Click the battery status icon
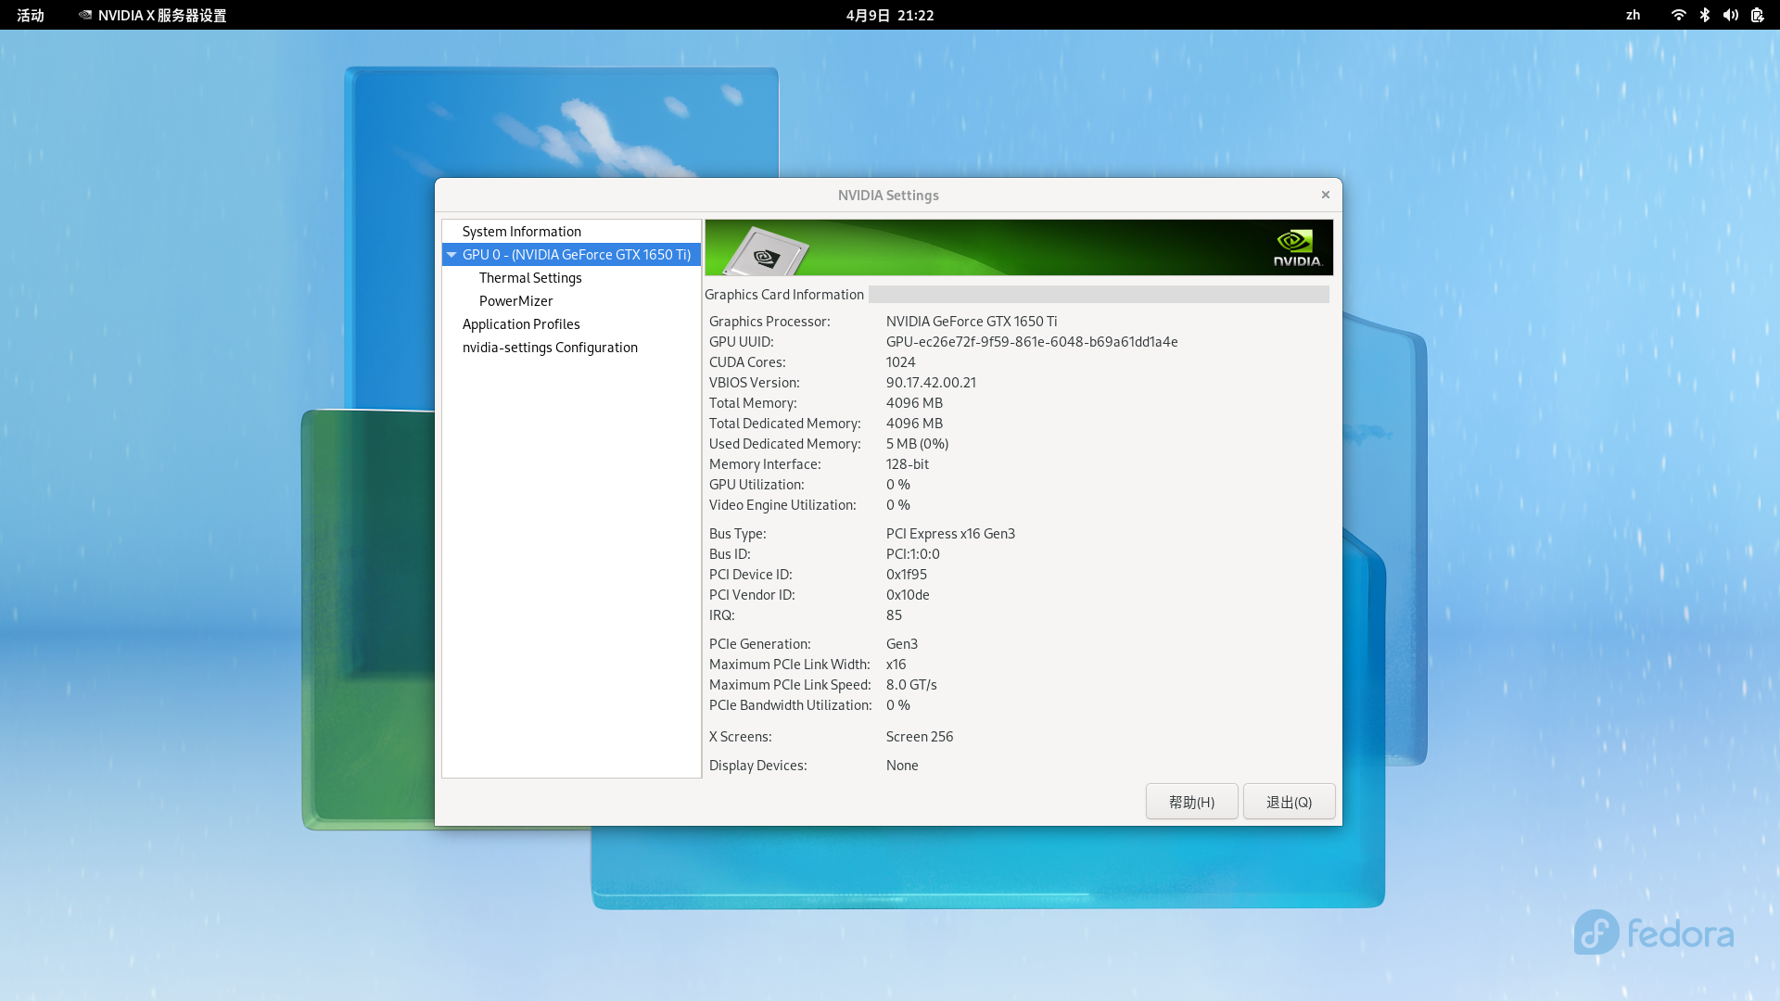Viewport: 1780px width, 1001px height. click(x=1757, y=15)
